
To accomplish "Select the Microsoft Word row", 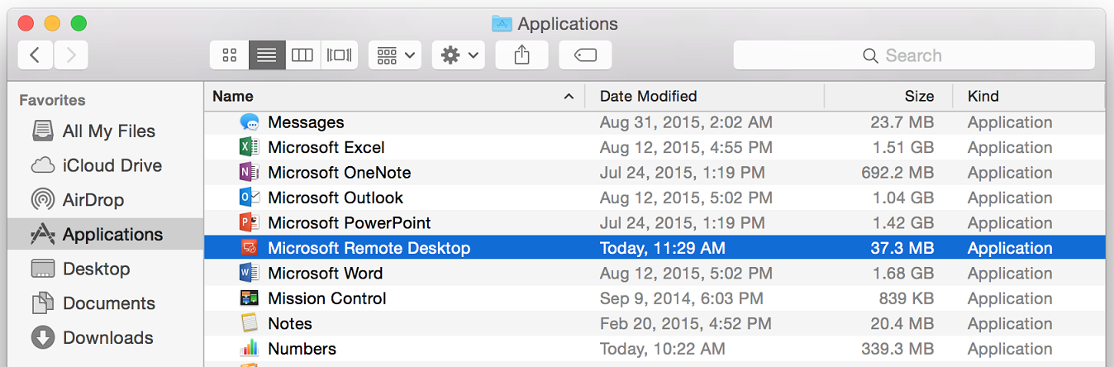I will (655, 274).
